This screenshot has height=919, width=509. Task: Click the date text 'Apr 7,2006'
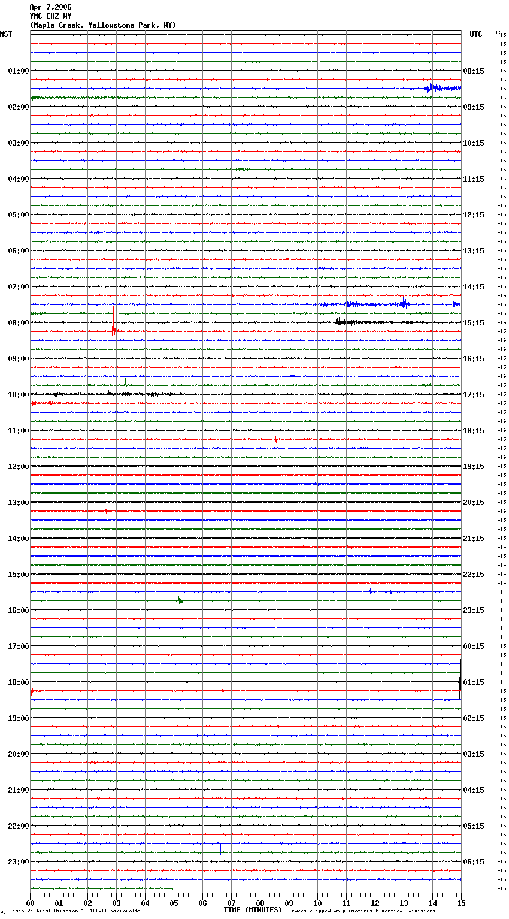coord(50,7)
